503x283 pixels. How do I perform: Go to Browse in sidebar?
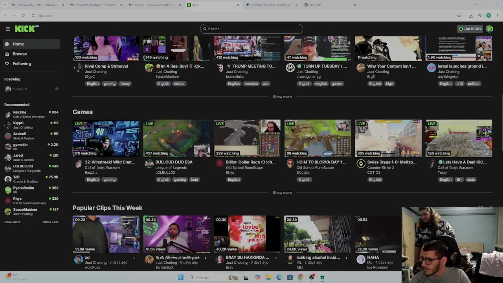coord(31,54)
